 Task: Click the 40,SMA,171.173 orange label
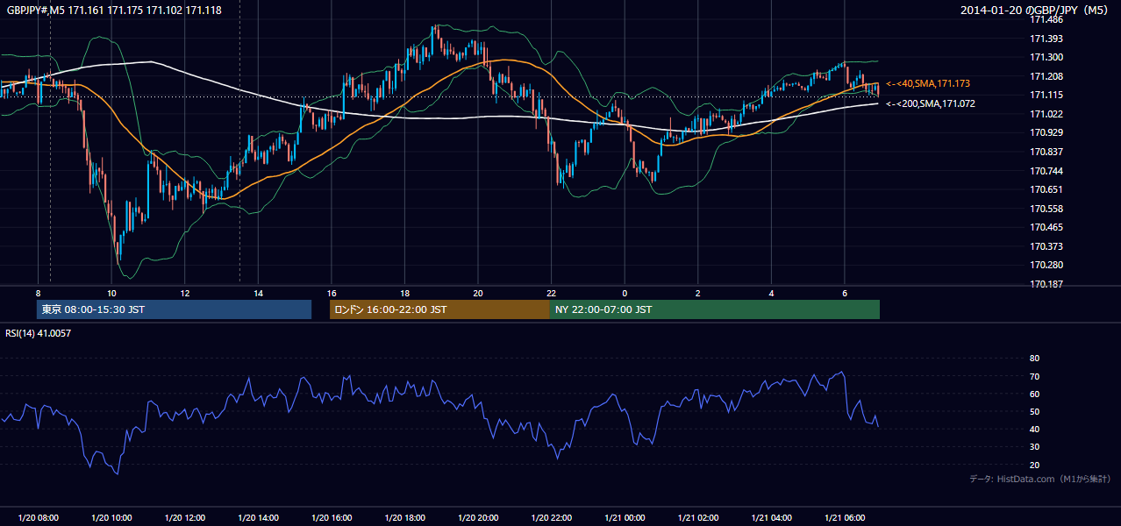tap(927, 83)
